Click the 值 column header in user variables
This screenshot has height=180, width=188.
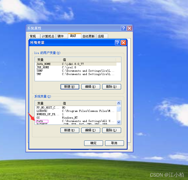coord(88,60)
